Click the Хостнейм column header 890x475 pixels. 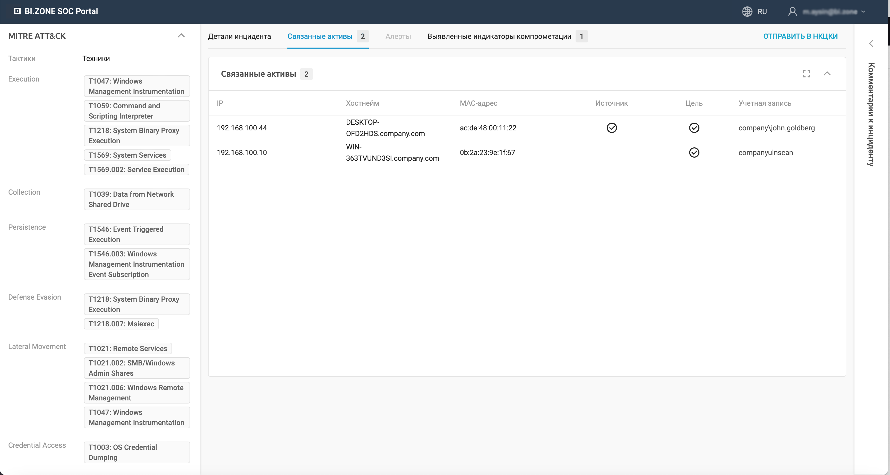pos(362,103)
